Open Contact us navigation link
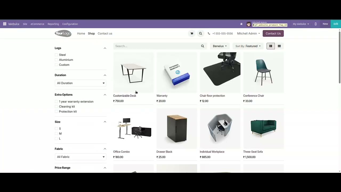The image size is (341, 192). point(105,34)
